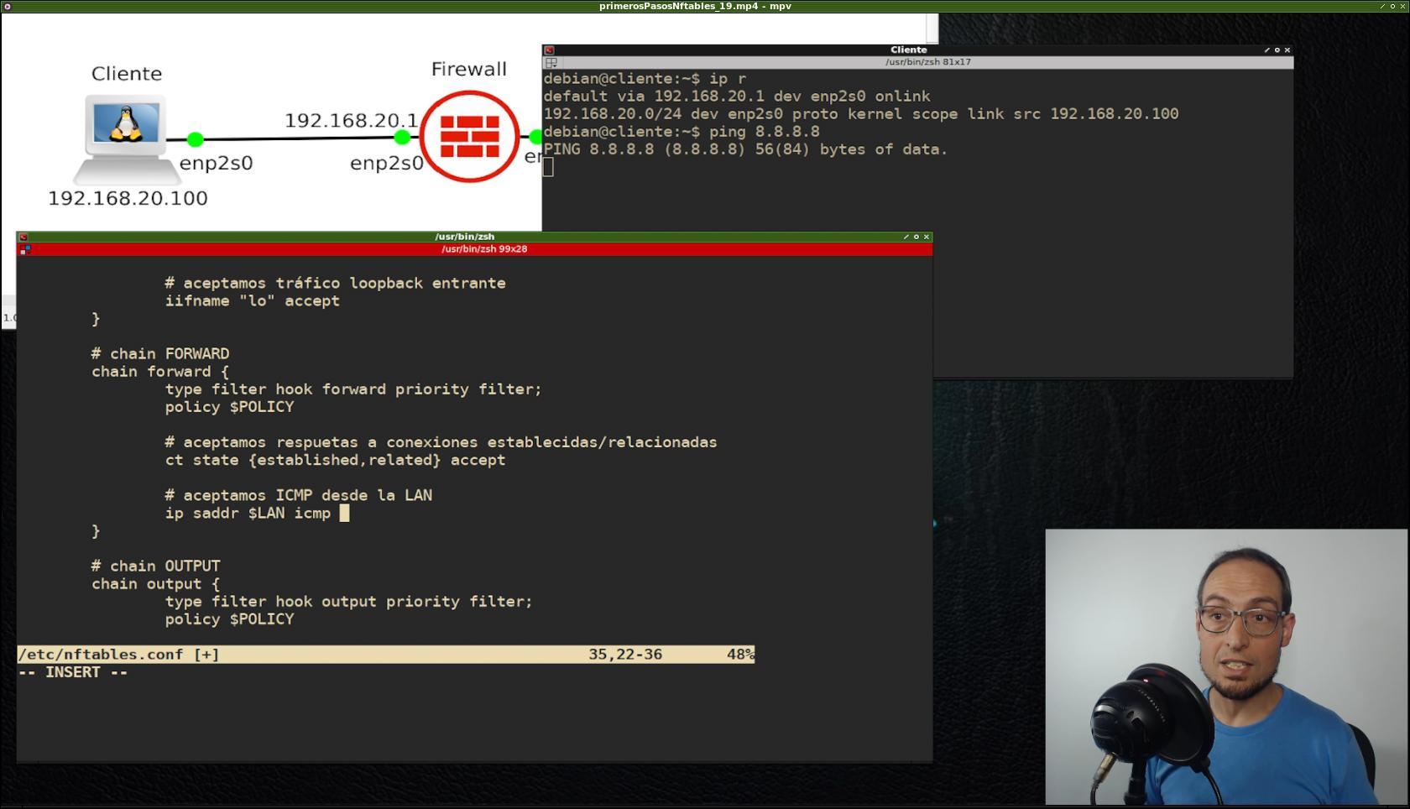The width and height of the screenshot is (1410, 809).
Task: Minimize the mpv player window
Action: click(1382, 6)
